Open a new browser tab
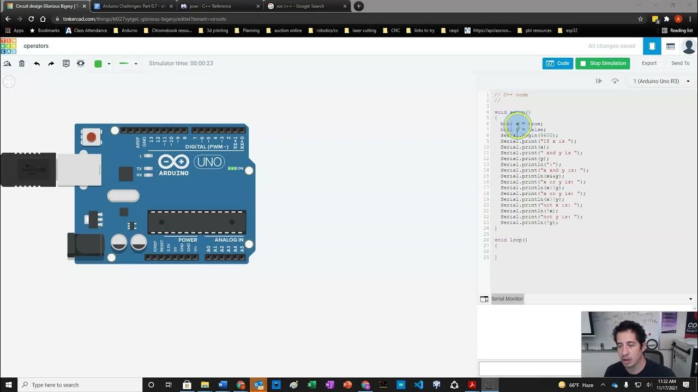Screen dimensions: 698x392 point(358,6)
